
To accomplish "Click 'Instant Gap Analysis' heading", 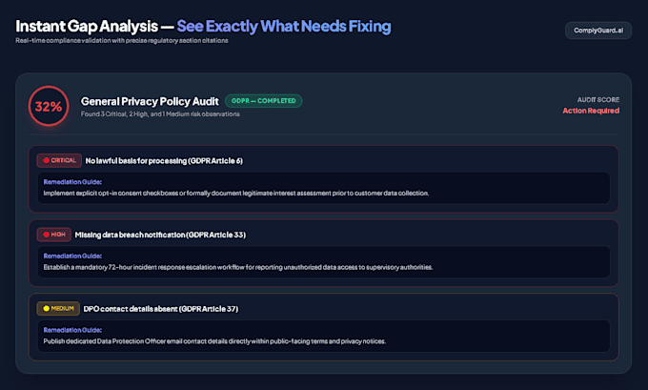I will (87, 26).
